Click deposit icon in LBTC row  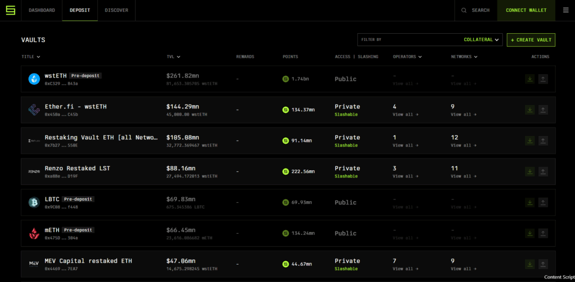[x=530, y=202]
